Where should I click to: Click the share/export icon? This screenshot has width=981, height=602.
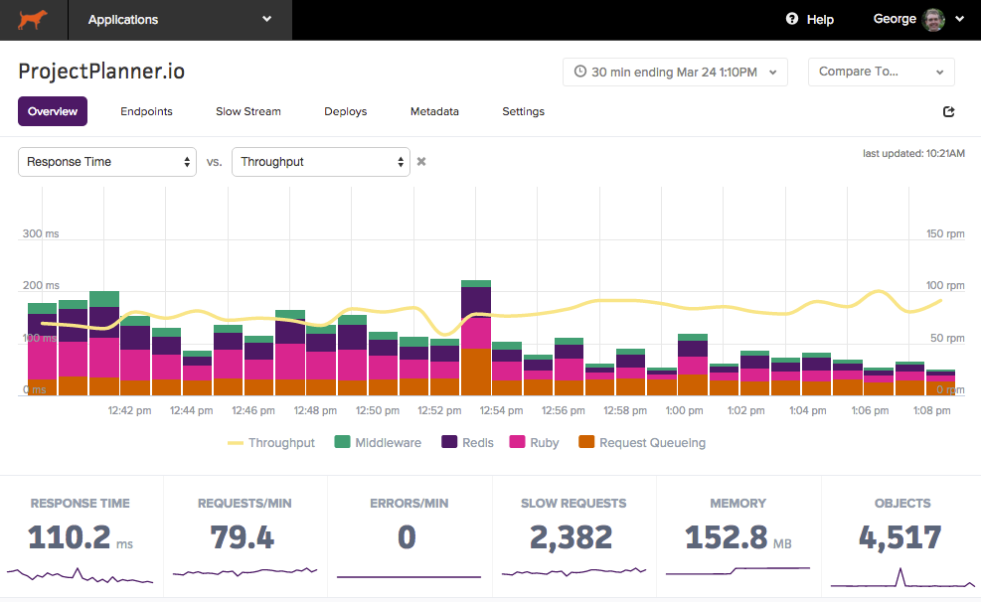pyautogui.click(x=948, y=111)
